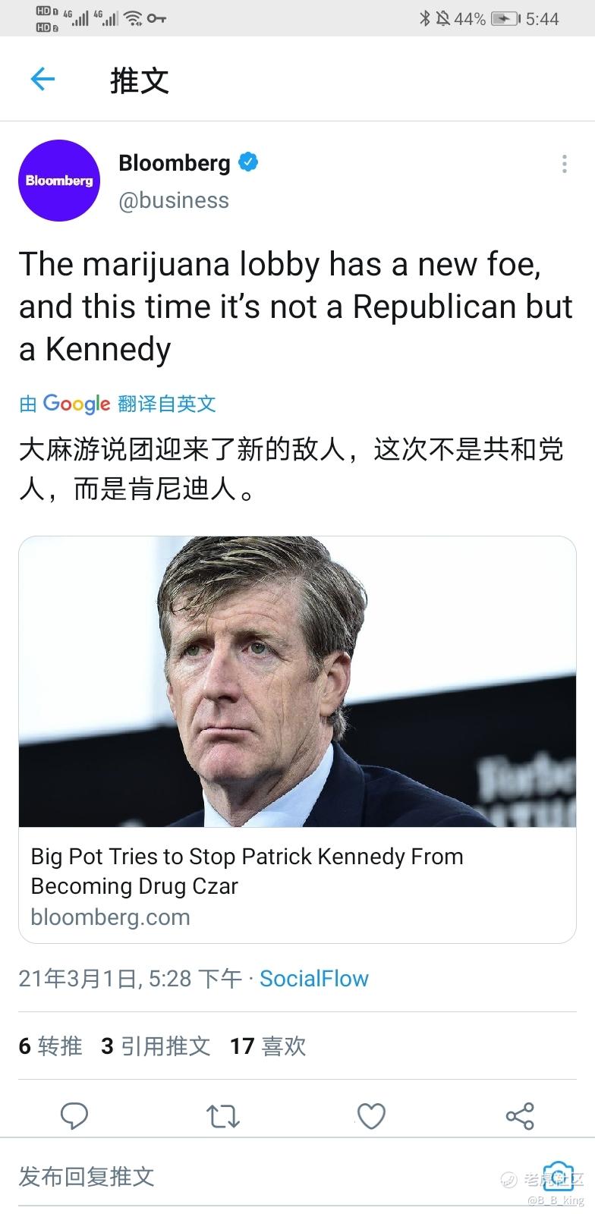
Task: View the 17 likes list
Action: click(x=268, y=1046)
